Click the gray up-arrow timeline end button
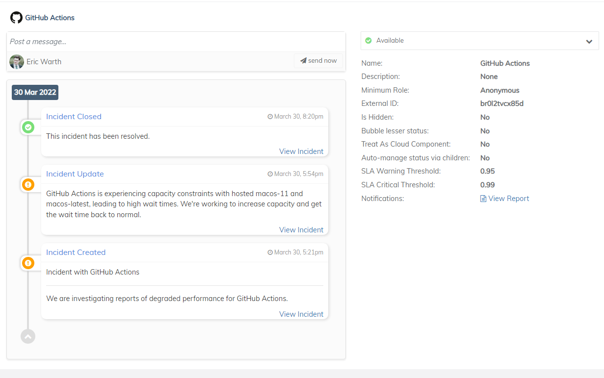Viewport: 604px width, 378px height. (x=28, y=336)
